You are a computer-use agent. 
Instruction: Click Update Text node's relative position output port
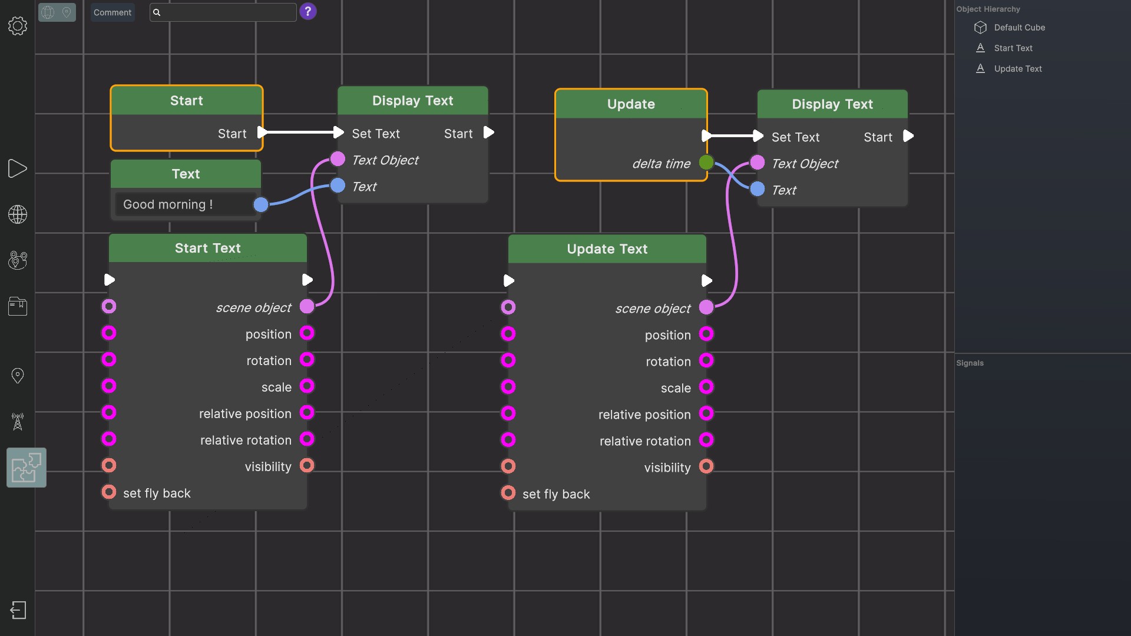706,413
